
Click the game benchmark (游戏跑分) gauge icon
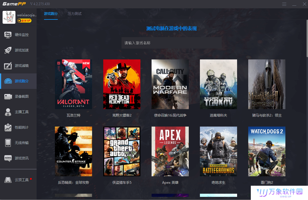pyautogui.click(x=8, y=81)
